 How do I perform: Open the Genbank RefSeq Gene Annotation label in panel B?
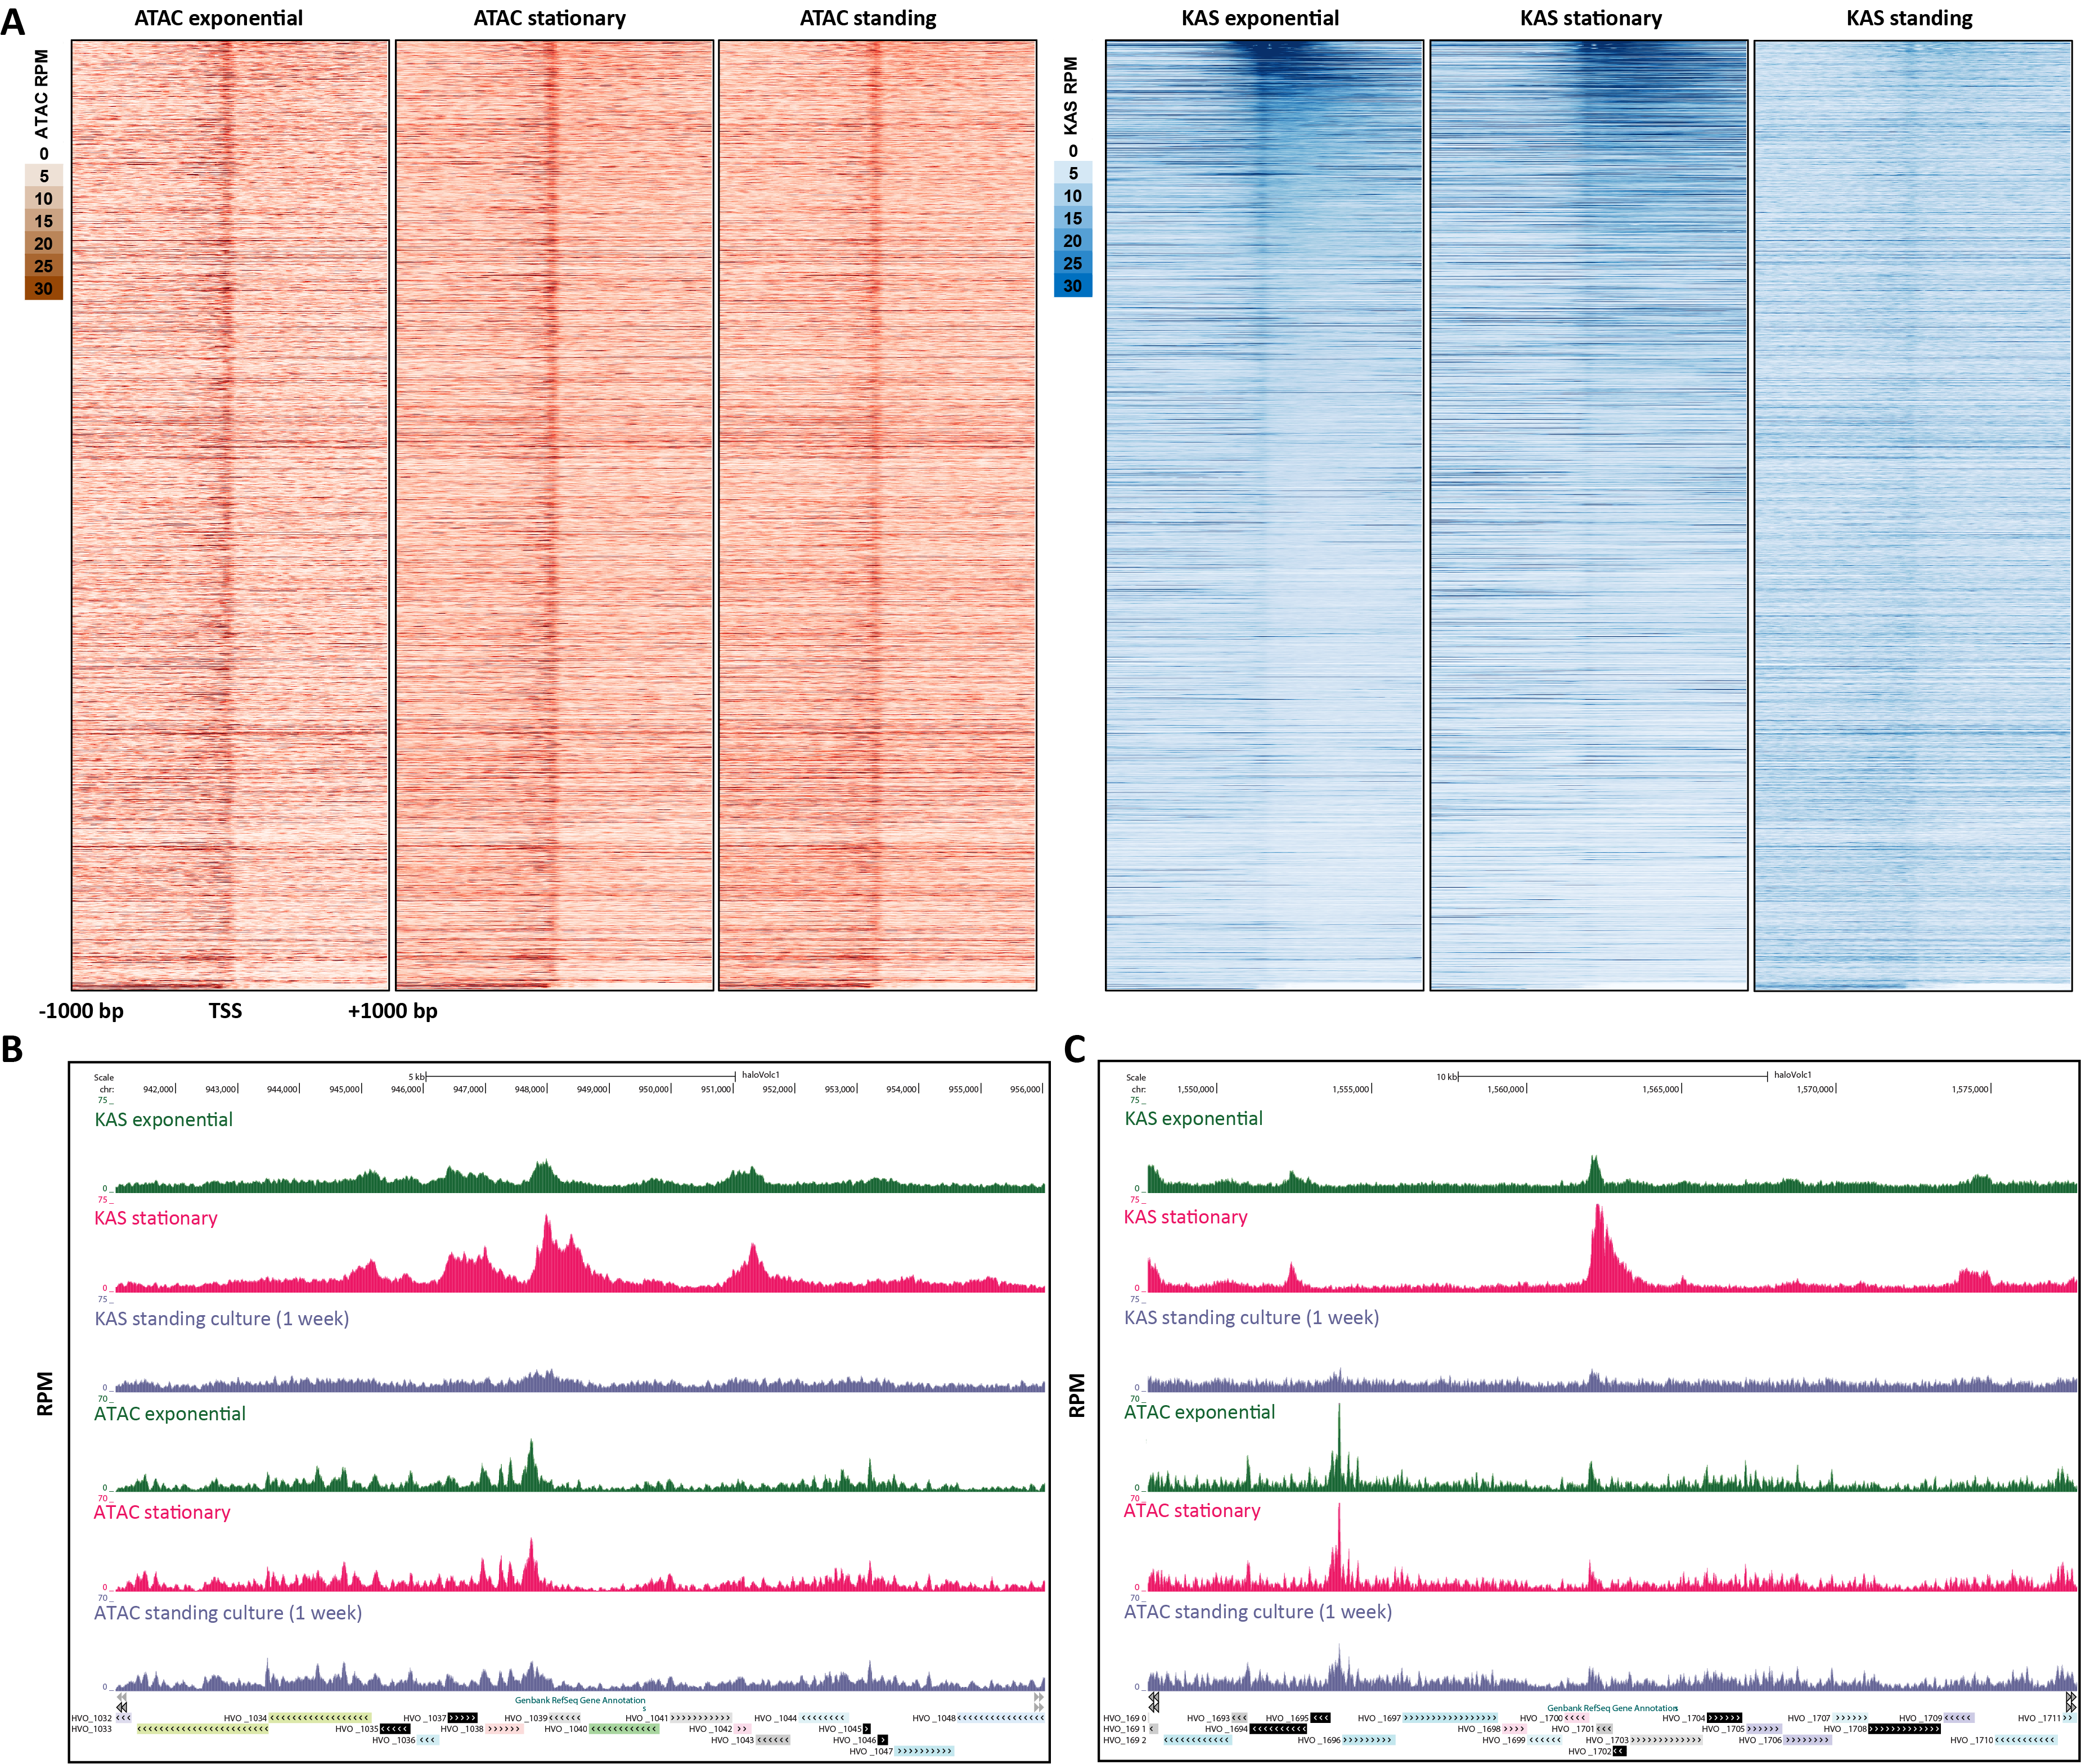[580, 1700]
